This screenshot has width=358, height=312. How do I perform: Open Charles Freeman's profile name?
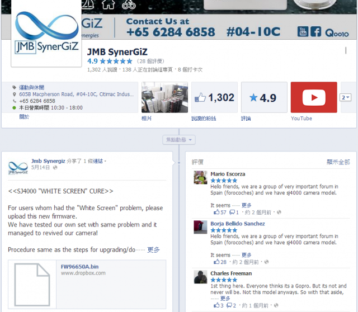[231, 273]
